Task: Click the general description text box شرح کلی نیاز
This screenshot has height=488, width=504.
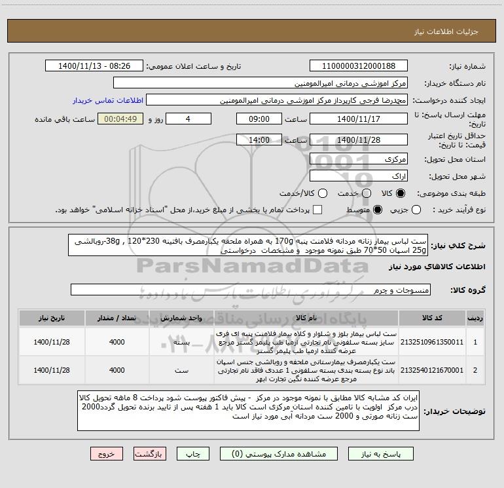Action: (248, 246)
